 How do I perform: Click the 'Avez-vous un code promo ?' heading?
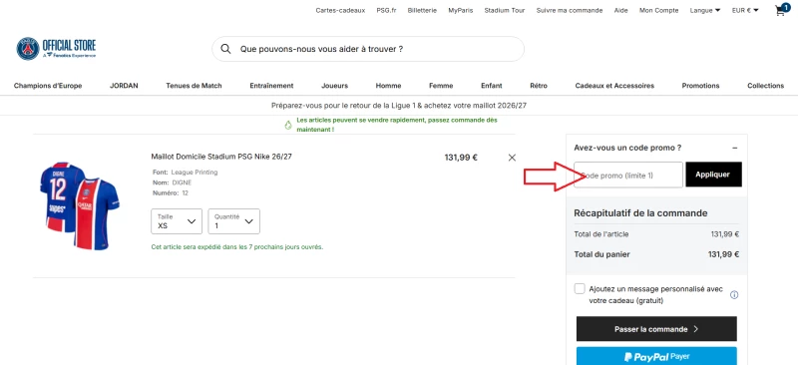click(627, 148)
